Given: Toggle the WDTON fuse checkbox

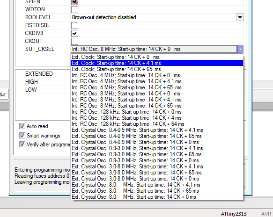Looking at the screenshot, I should click(x=74, y=9).
